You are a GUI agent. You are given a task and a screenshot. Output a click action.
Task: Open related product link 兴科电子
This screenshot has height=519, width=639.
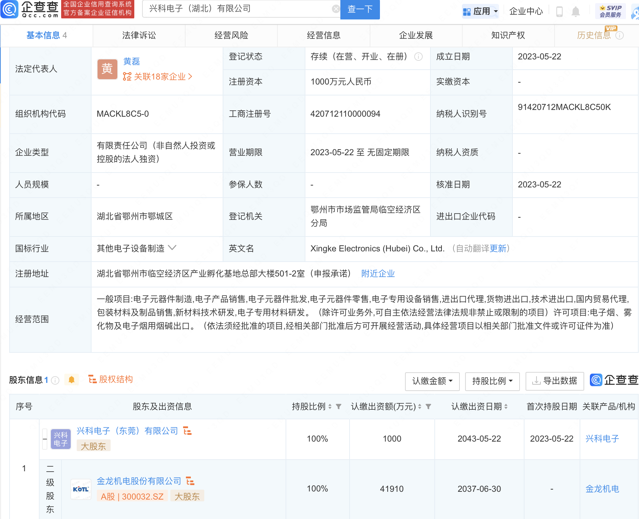(602, 439)
